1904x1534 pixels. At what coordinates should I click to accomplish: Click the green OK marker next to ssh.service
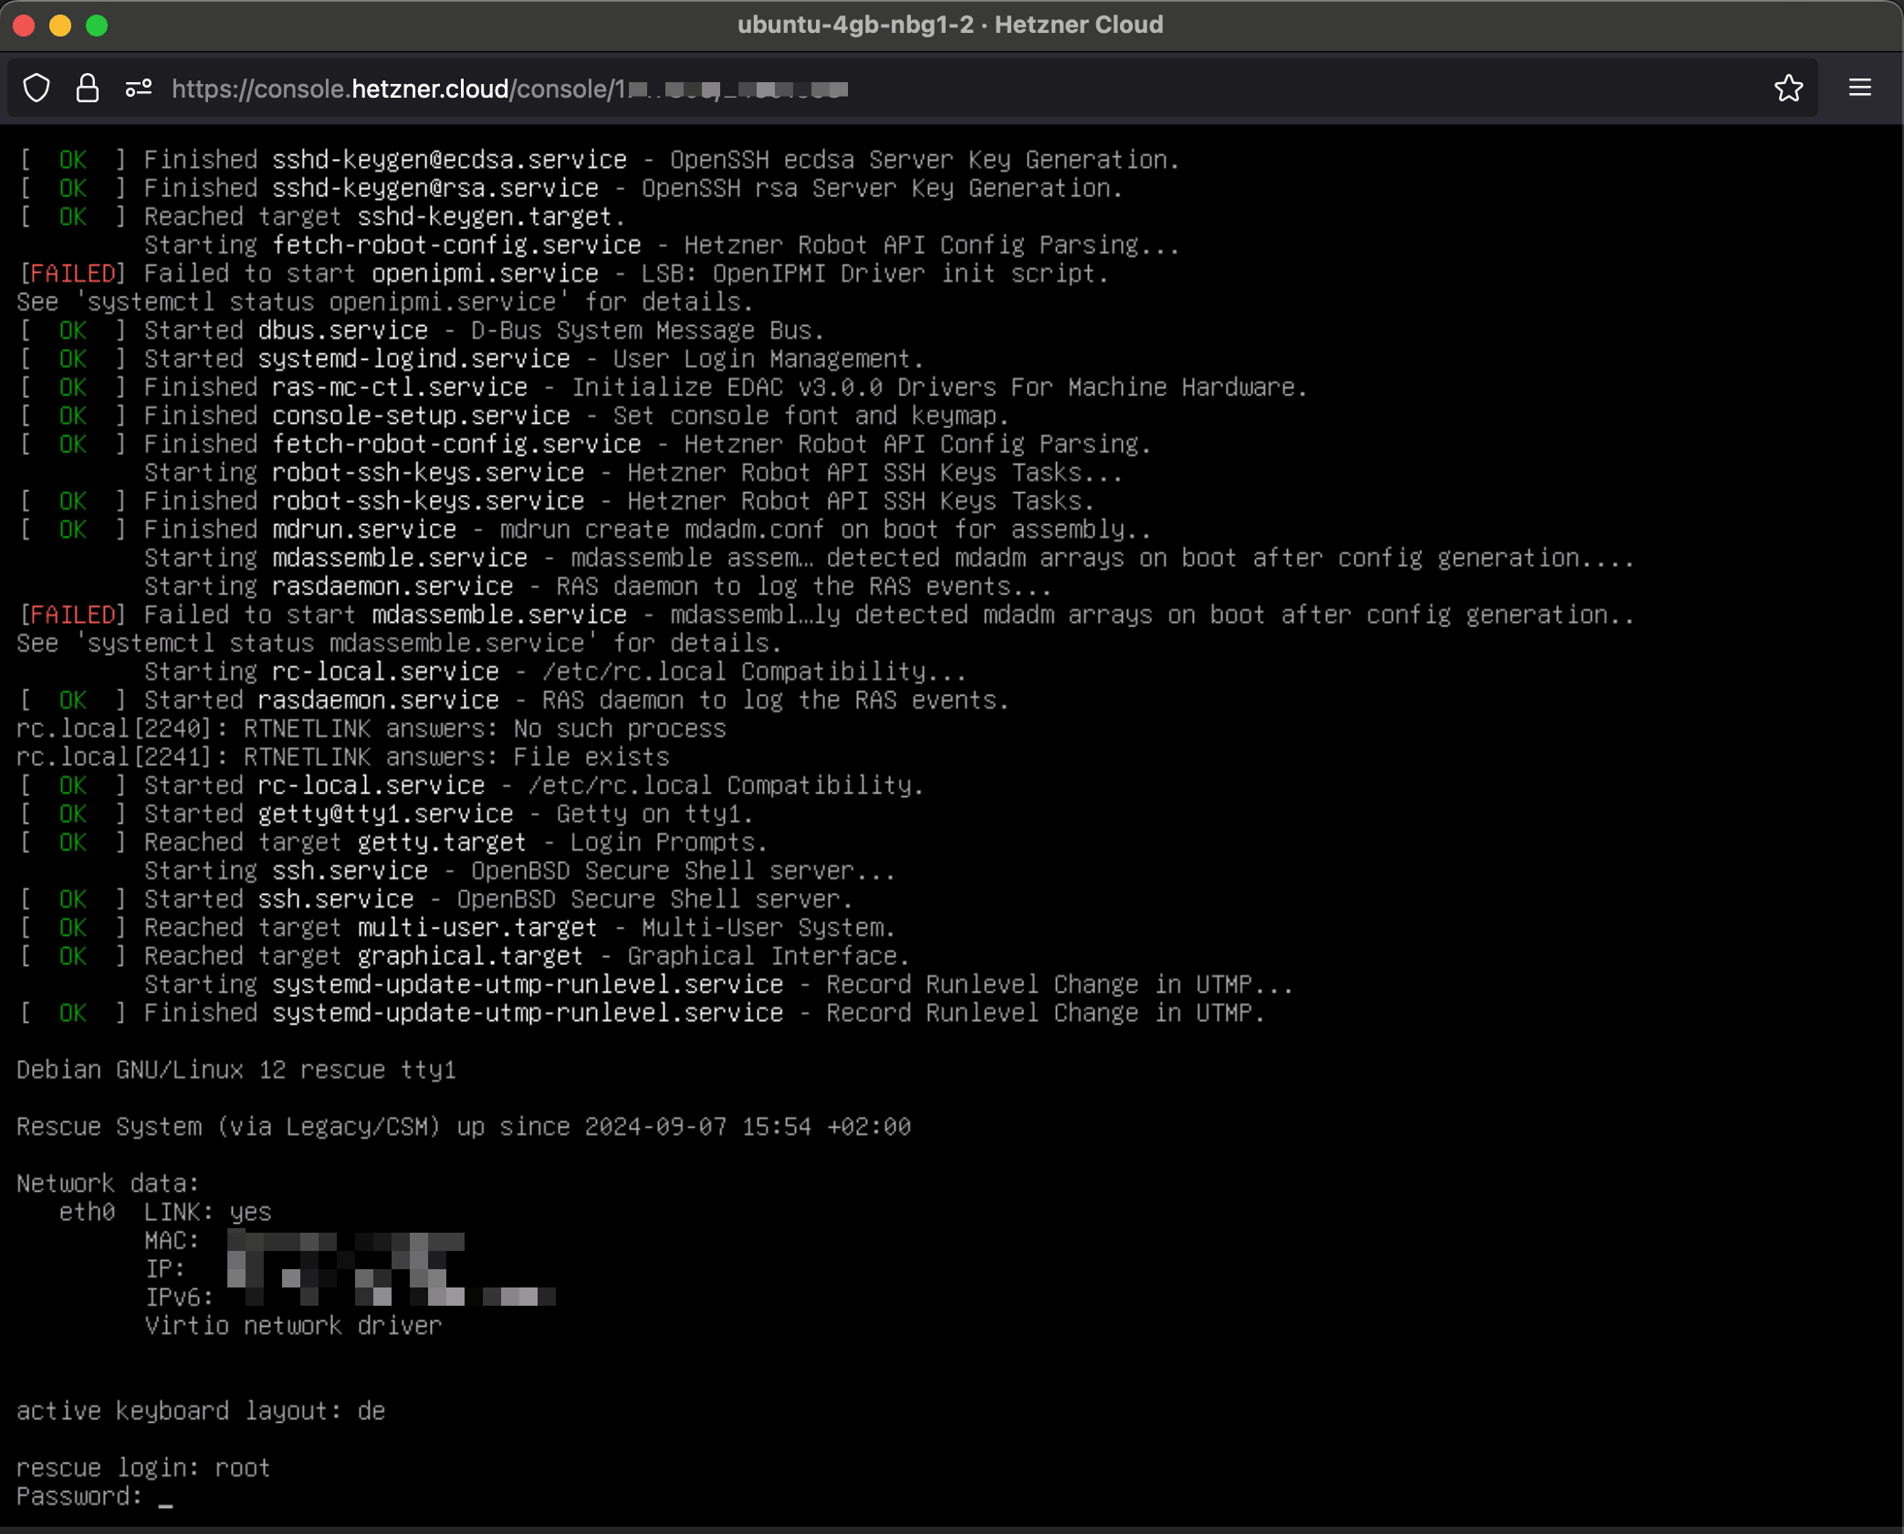click(x=71, y=898)
